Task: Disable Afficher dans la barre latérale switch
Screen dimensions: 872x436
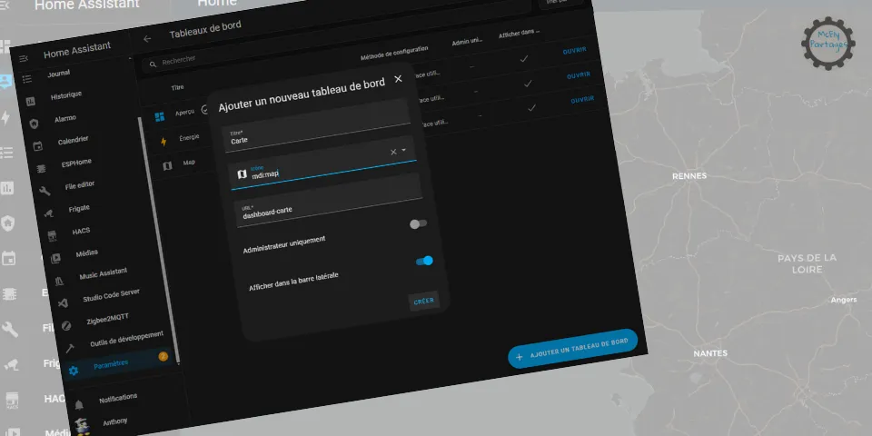Action: (x=424, y=261)
